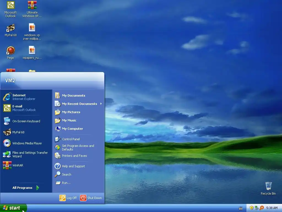Image resolution: width=282 pixels, height=212 pixels.
Task: Start Windows Media Player from the Start menu
Action: [x=26, y=143]
